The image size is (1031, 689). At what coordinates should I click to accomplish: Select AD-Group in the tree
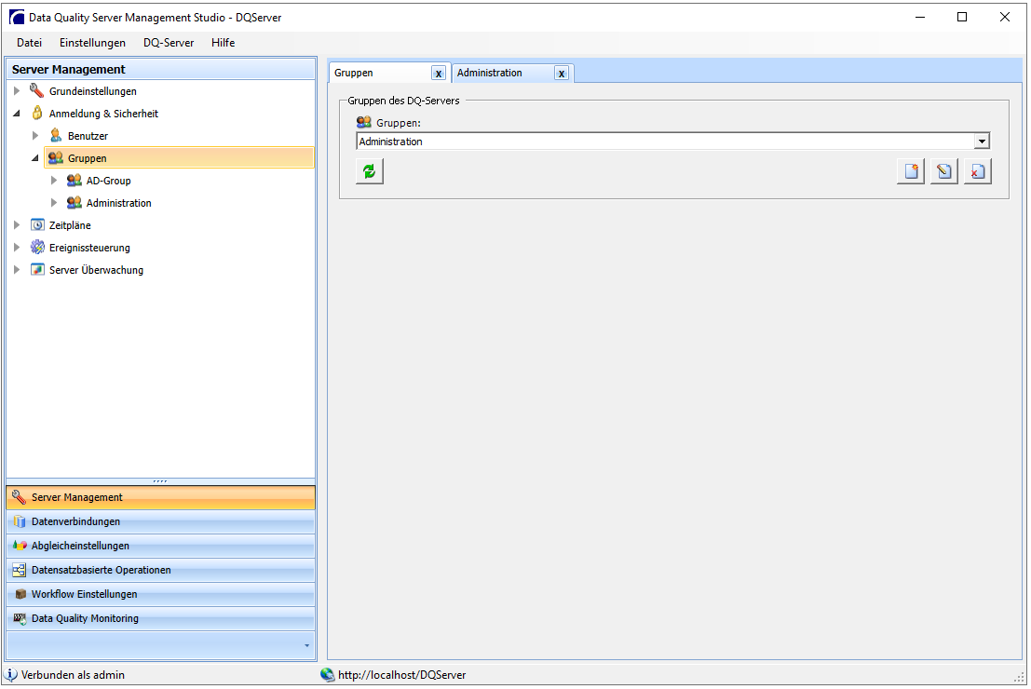click(108, 180)
